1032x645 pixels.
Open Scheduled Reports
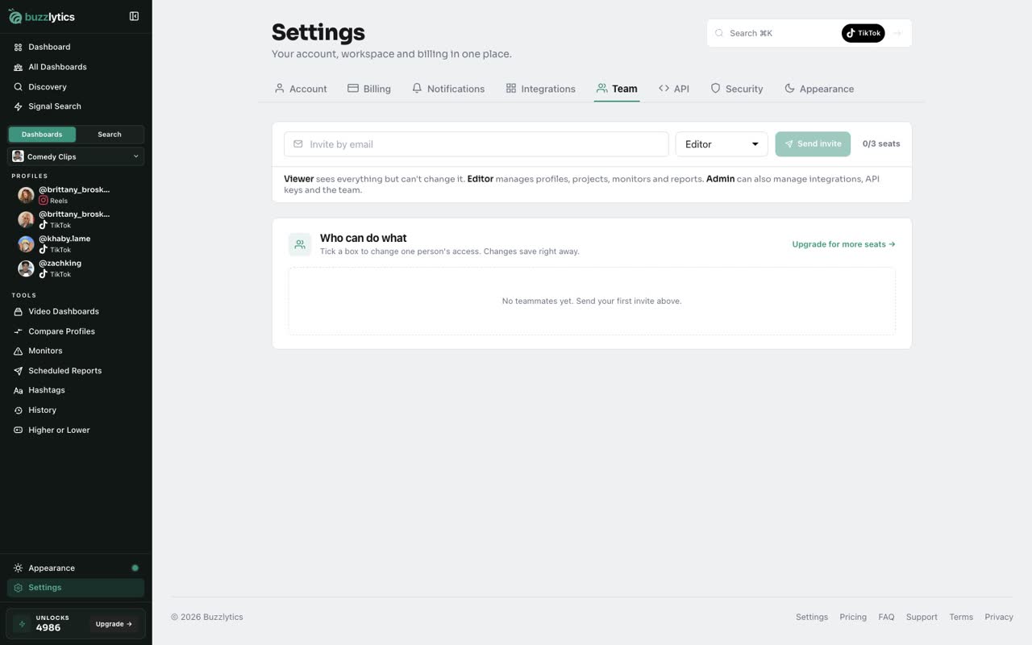pyautogui.click(x=76, y=371)
